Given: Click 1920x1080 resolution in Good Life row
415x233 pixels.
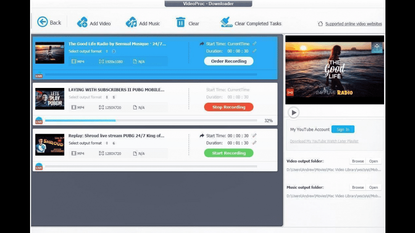Looking at the screenshot, I should tap(111, 61).
